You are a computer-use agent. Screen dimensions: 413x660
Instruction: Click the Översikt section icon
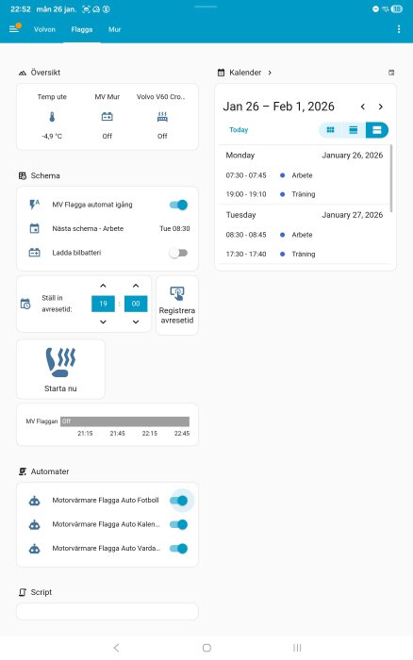point(23,73)
